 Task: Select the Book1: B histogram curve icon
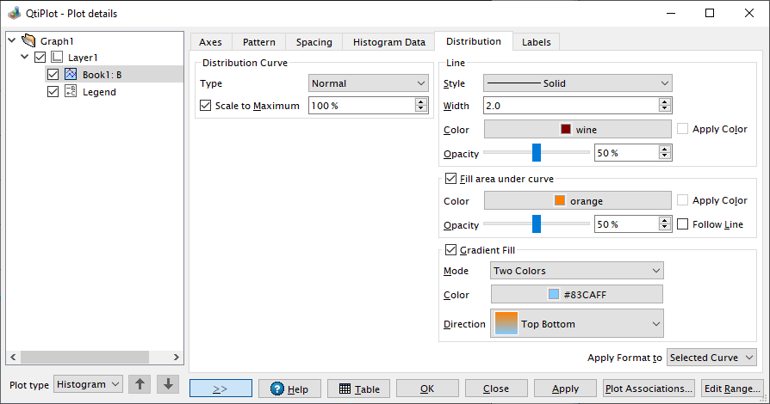(71, 74)
